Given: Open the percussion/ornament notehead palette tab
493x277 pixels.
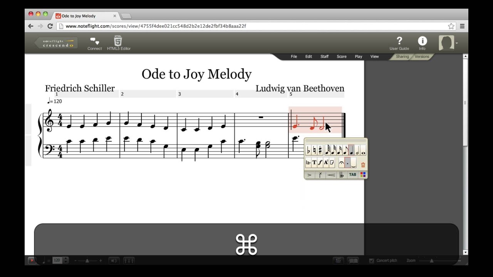Looking at the screenshot, I should point(320,175).
